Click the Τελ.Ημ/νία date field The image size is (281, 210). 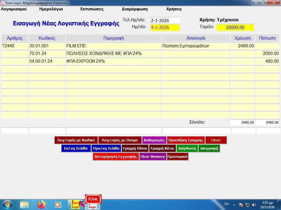pyautogui.click(x=165, y=21)
